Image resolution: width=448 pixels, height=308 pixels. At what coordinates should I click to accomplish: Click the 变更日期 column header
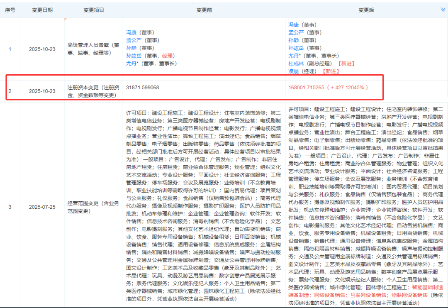pyautogui.click(x=42, y=10)
